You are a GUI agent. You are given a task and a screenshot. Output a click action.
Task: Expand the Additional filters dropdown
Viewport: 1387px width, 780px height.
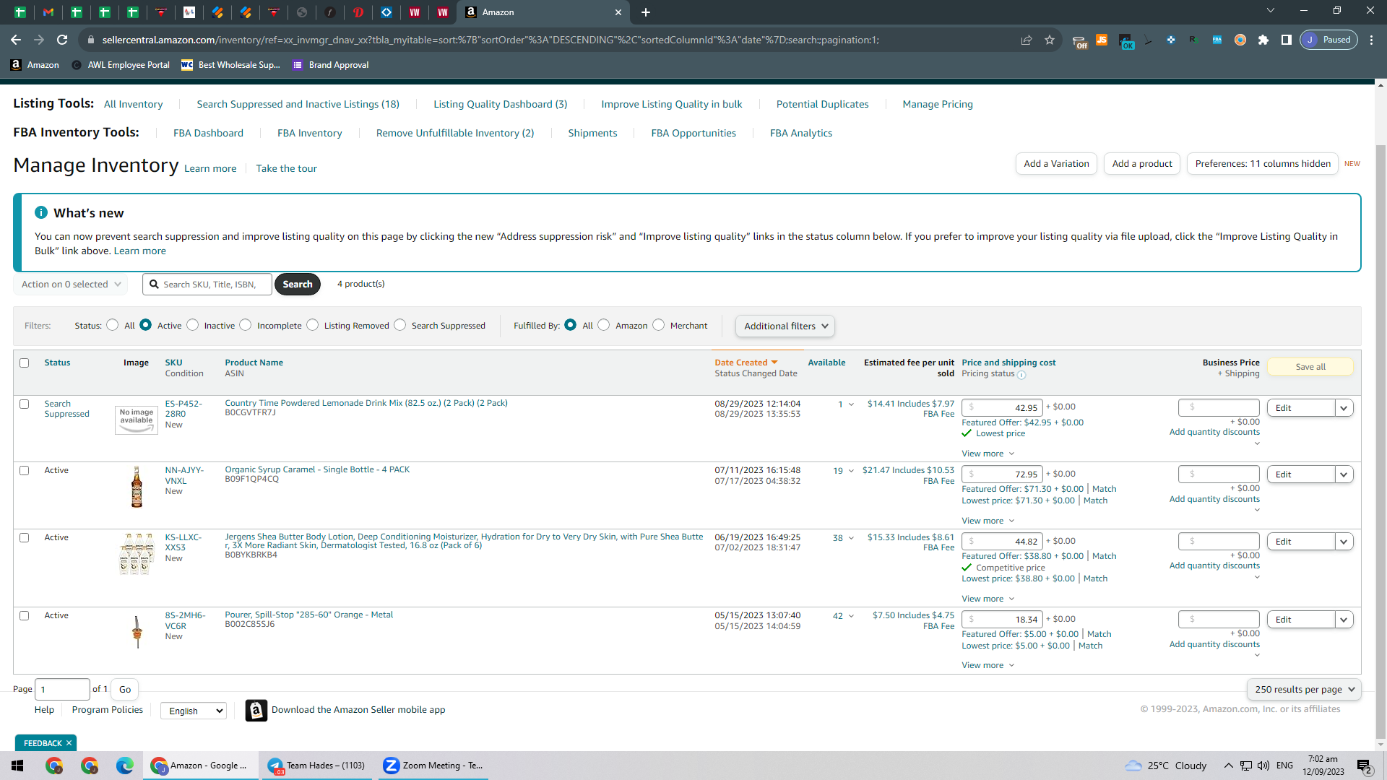coord(785,326)
